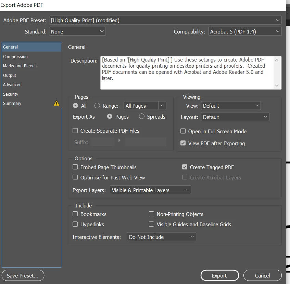Uncheck View PDF after Exporting
The width and height of the screenshot is (290, 284).
pos(183,143)
